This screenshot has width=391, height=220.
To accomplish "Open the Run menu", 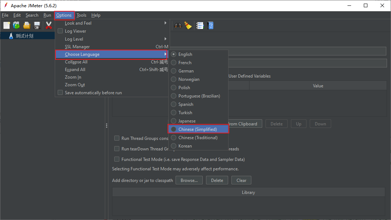I will pos(47,15).
